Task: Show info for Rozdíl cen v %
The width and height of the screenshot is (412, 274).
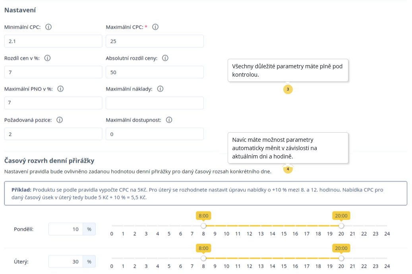Action: click(x=47, y=58)
